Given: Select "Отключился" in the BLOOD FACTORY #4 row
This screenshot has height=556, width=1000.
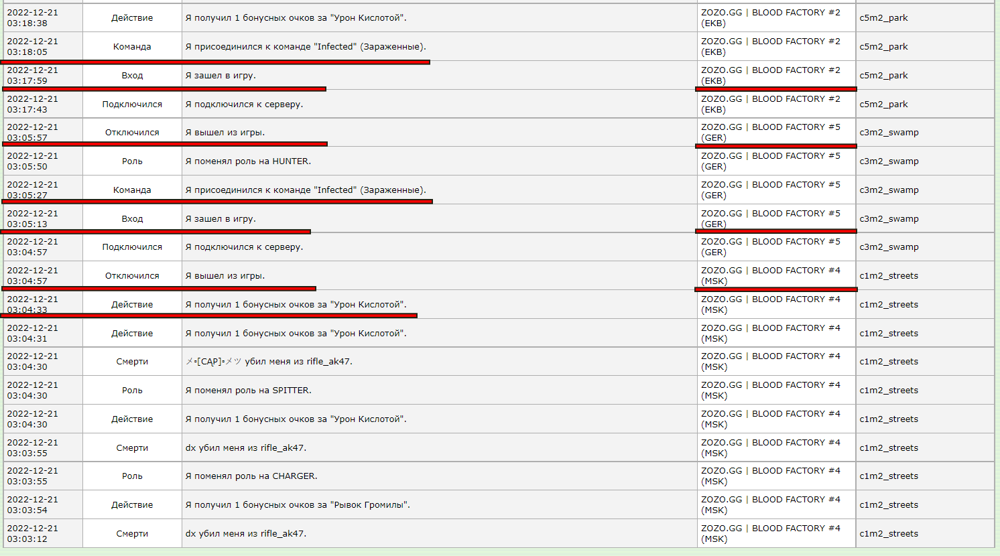Looking at the screenshot, I should [132, 276].
